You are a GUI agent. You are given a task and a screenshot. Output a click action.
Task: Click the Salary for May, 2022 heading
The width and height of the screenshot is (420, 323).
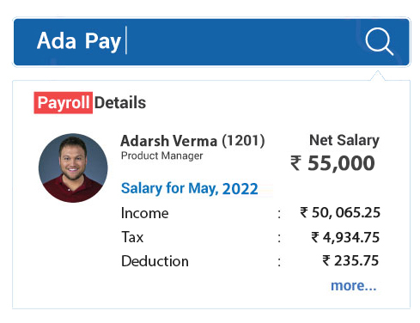click(190, 189)
